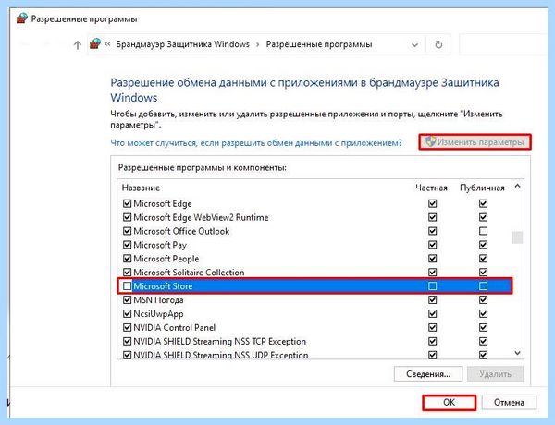Click list scrollbar up arrow
This screenshot has height=425, width=555.
(517, 187)
